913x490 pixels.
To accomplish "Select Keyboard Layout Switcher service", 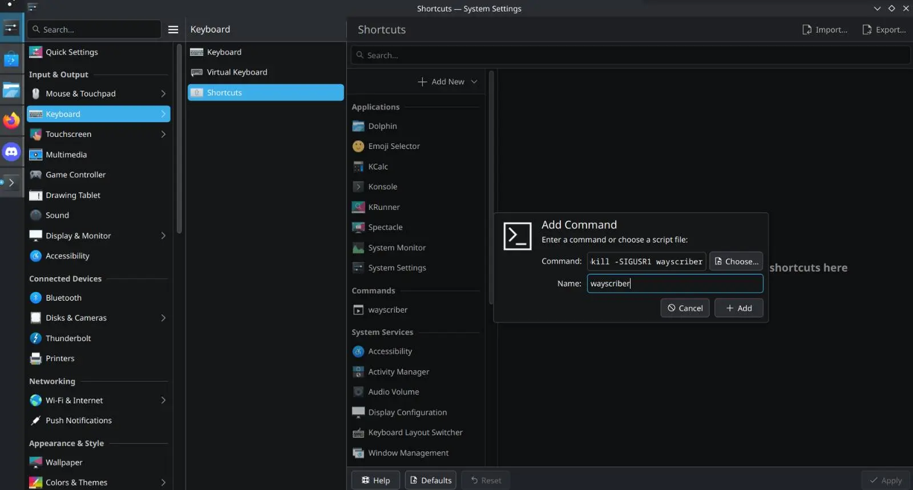I will [x=416, y=432].
